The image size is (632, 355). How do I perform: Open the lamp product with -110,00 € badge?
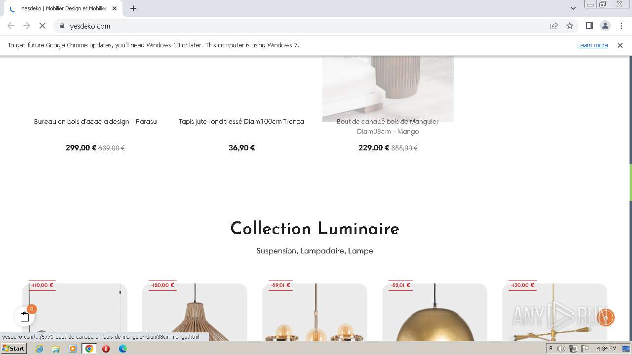(75, 313)
